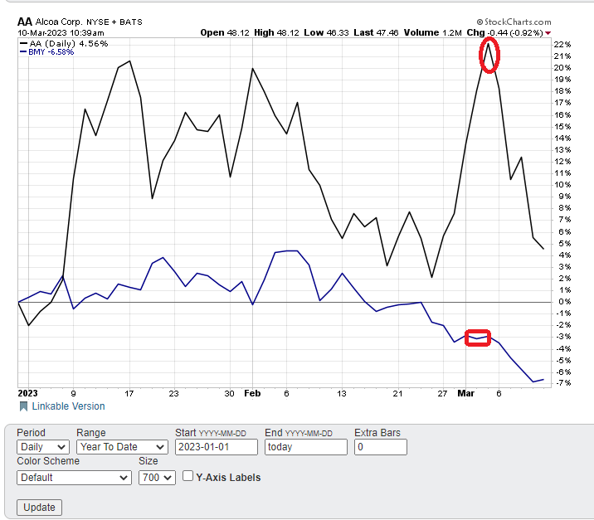Click the Linkable Version bookmark icon
Screen dimensions: 594x520
pos(23,406)
